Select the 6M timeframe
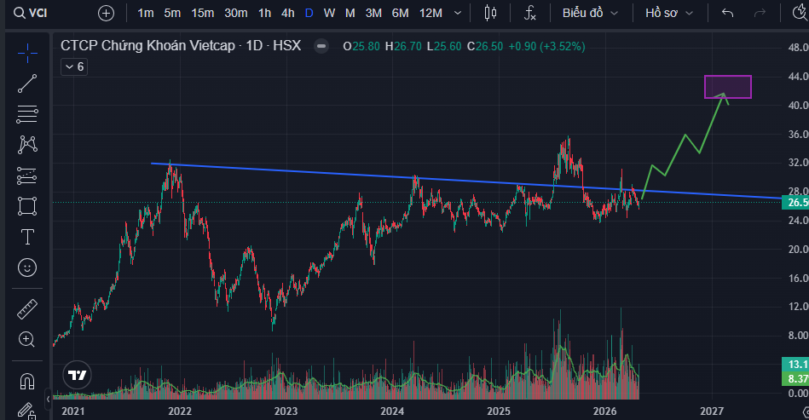The image size is (809, 420). click(x=400, y=13)
